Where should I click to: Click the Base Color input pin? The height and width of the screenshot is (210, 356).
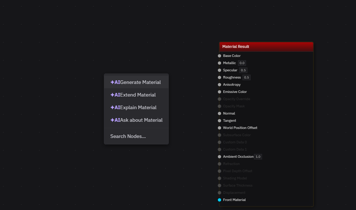[219, 56]
